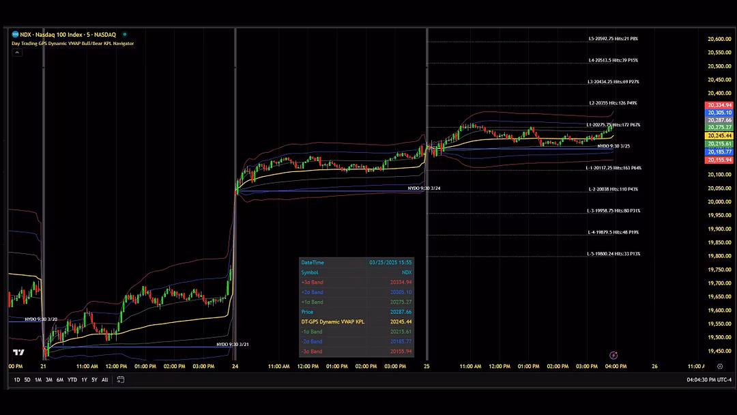Click the 04:00 PM time axis label
The width and height of the screenshot is (737, 415).
616,366
